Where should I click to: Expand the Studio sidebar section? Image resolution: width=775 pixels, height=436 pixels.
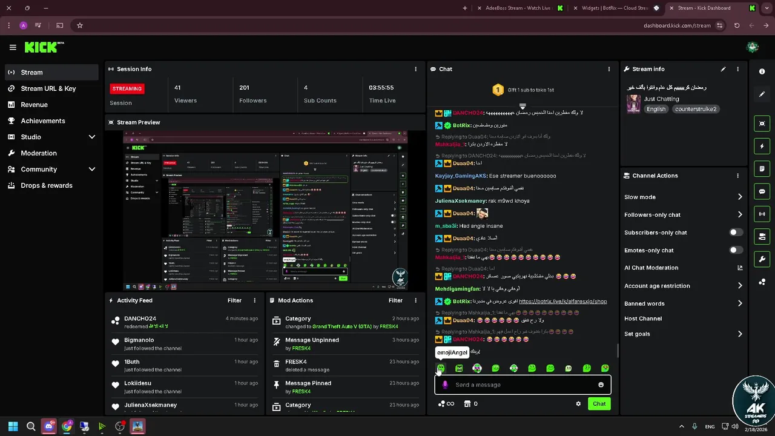pyautogui.click(x=92, y=137)
